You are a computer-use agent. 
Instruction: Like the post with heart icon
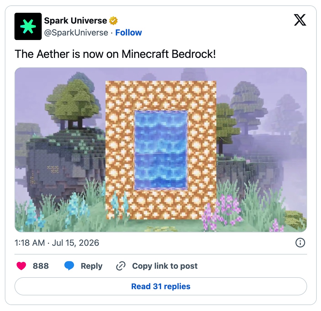point(21,266)
